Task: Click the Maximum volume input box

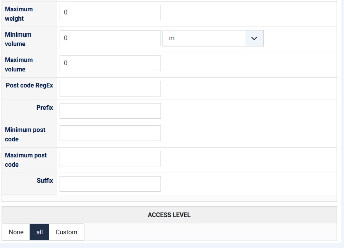Action: (x=110, y=63)
